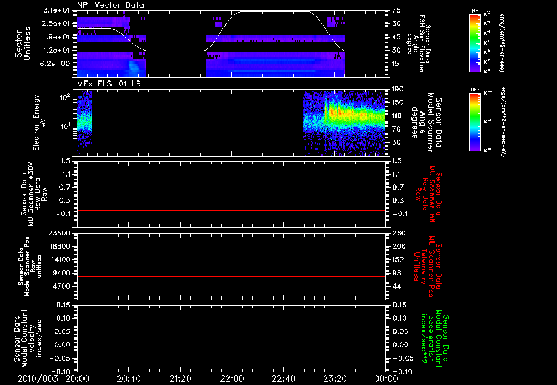Click the 44 telemetry tick label
This screenshot has height=385, width=557.
coord(396,286)
